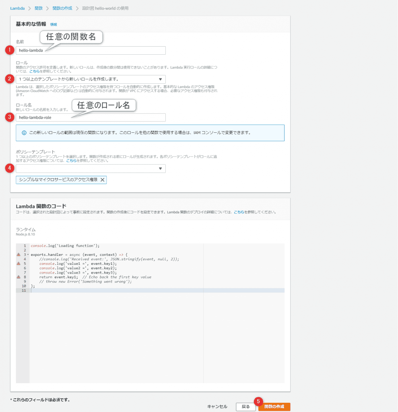Open the こちら link about Lambda function deployment
398x412 pixels.
coord(239,212)
